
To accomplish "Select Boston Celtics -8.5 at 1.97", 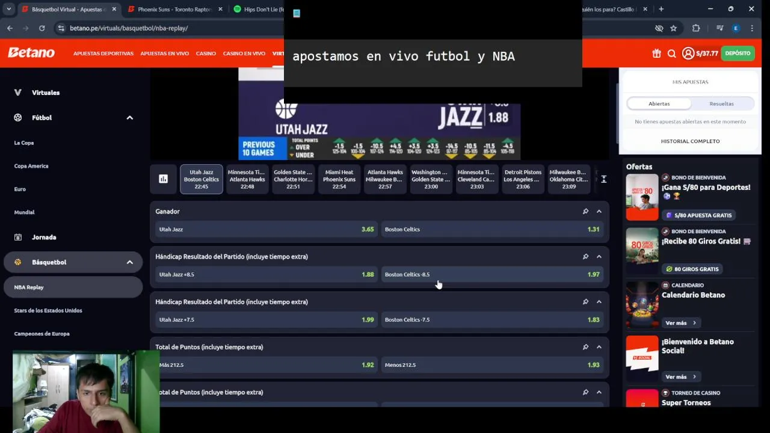I will pyautogui.click(x=492, y=274).
